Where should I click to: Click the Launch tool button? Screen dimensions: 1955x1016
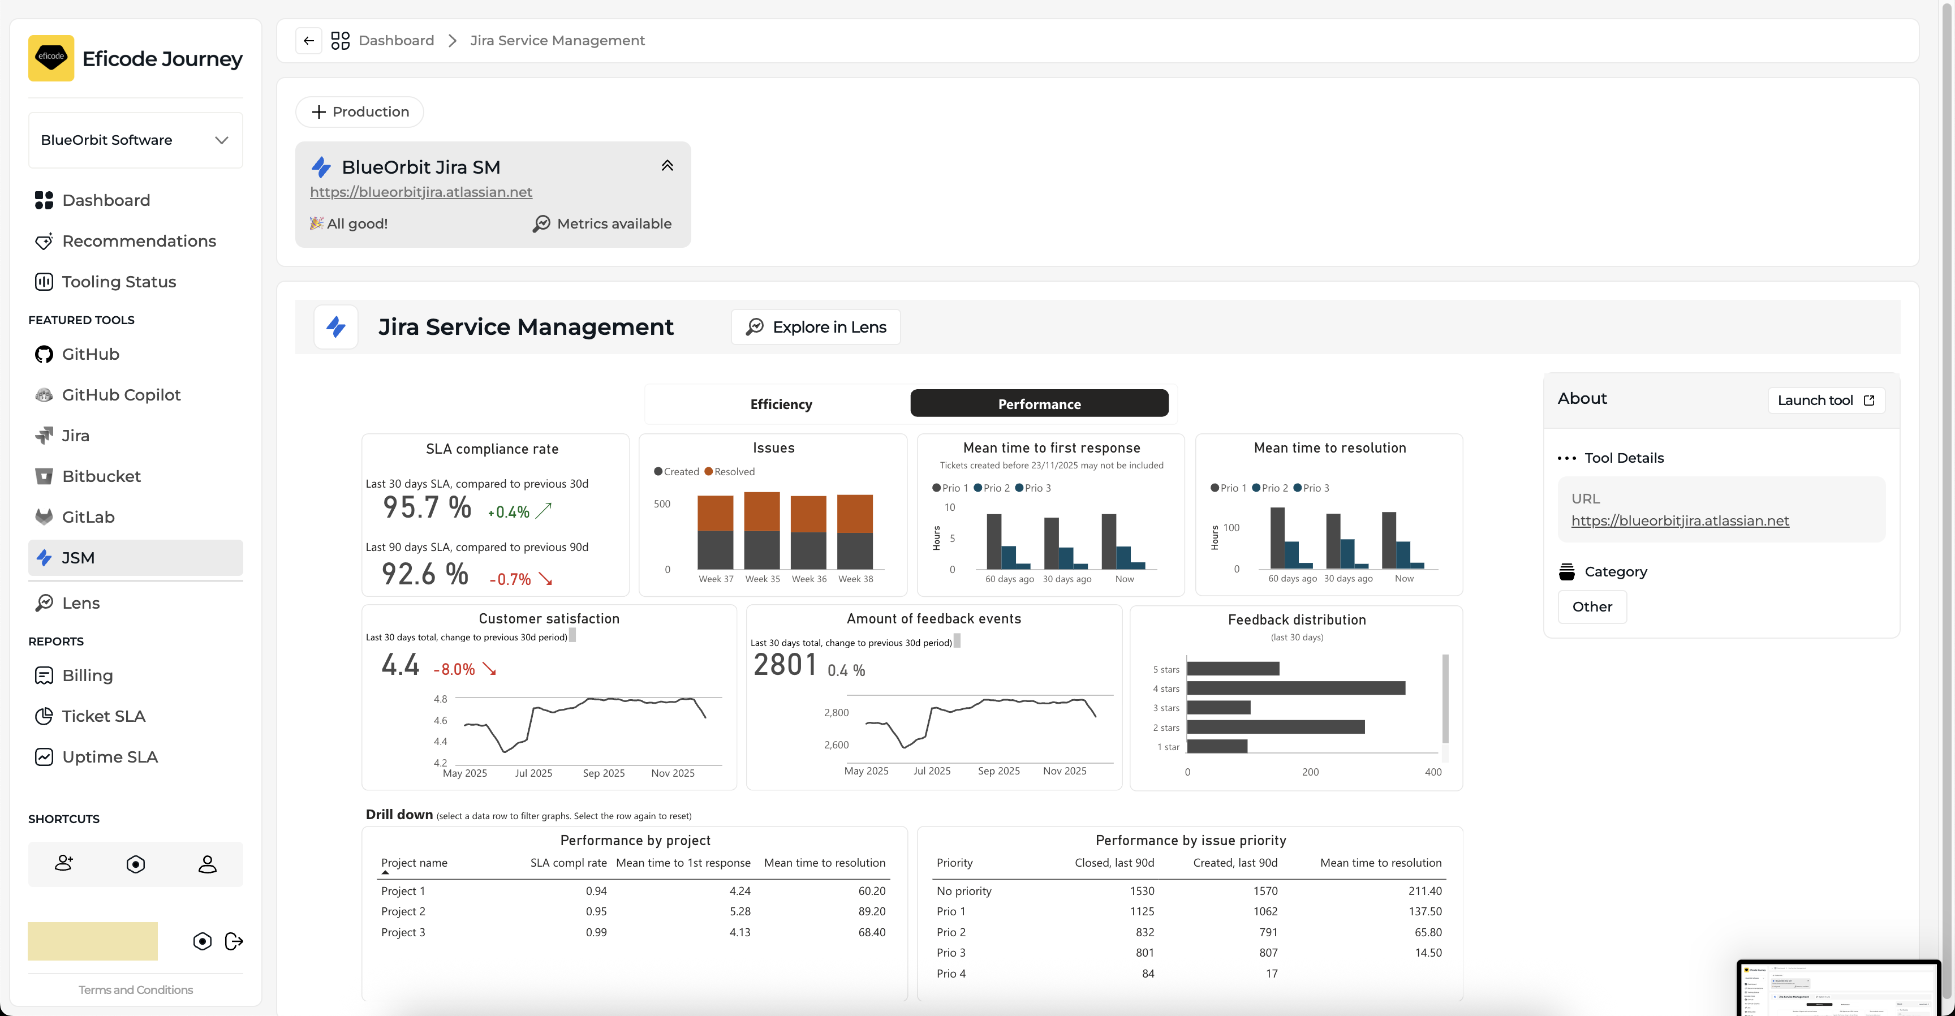point(1825,401)
